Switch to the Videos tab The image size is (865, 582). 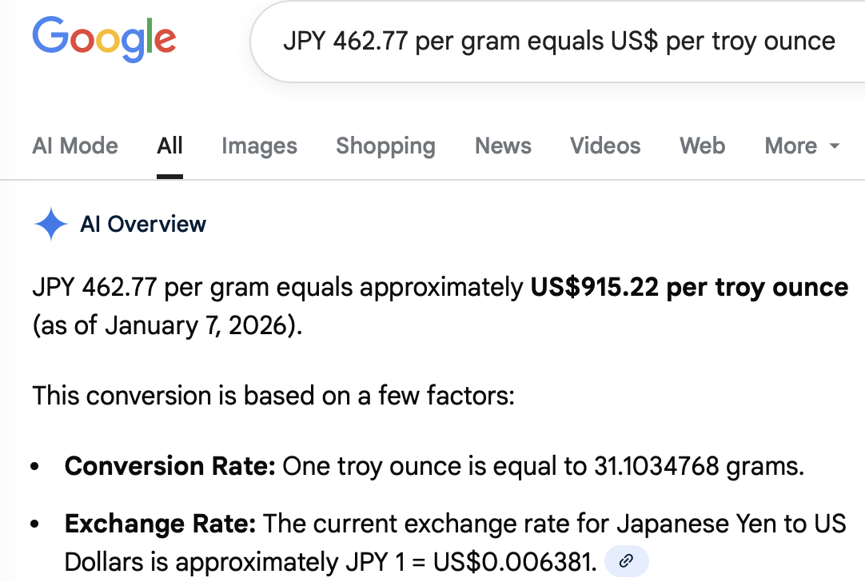click(605, 146)
